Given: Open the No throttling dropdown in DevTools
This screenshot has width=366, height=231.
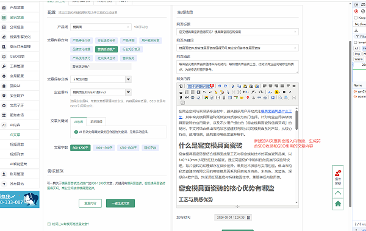Looking at the screenshot, I should click(360, 24).
